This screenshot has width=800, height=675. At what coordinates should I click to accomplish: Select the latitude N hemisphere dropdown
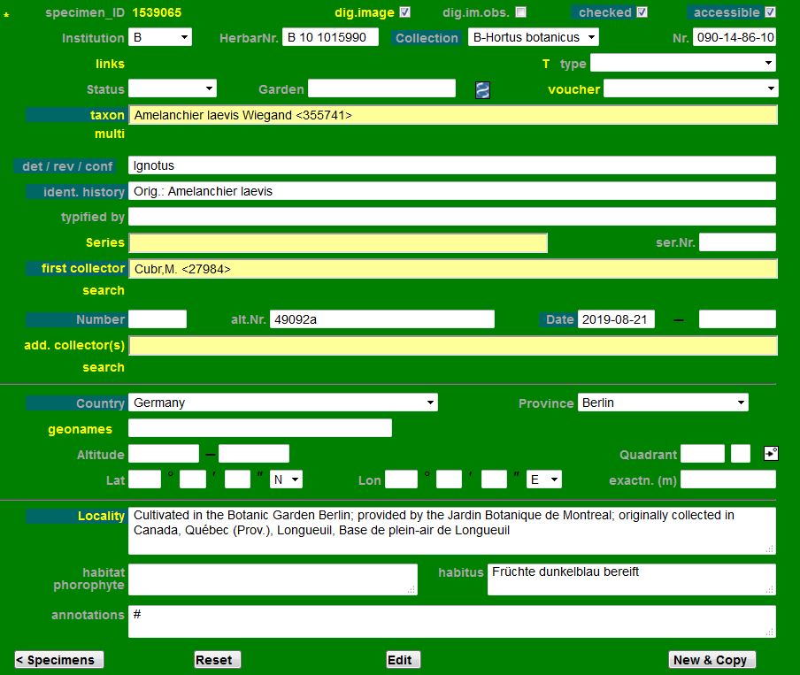(x=286, y=479)
